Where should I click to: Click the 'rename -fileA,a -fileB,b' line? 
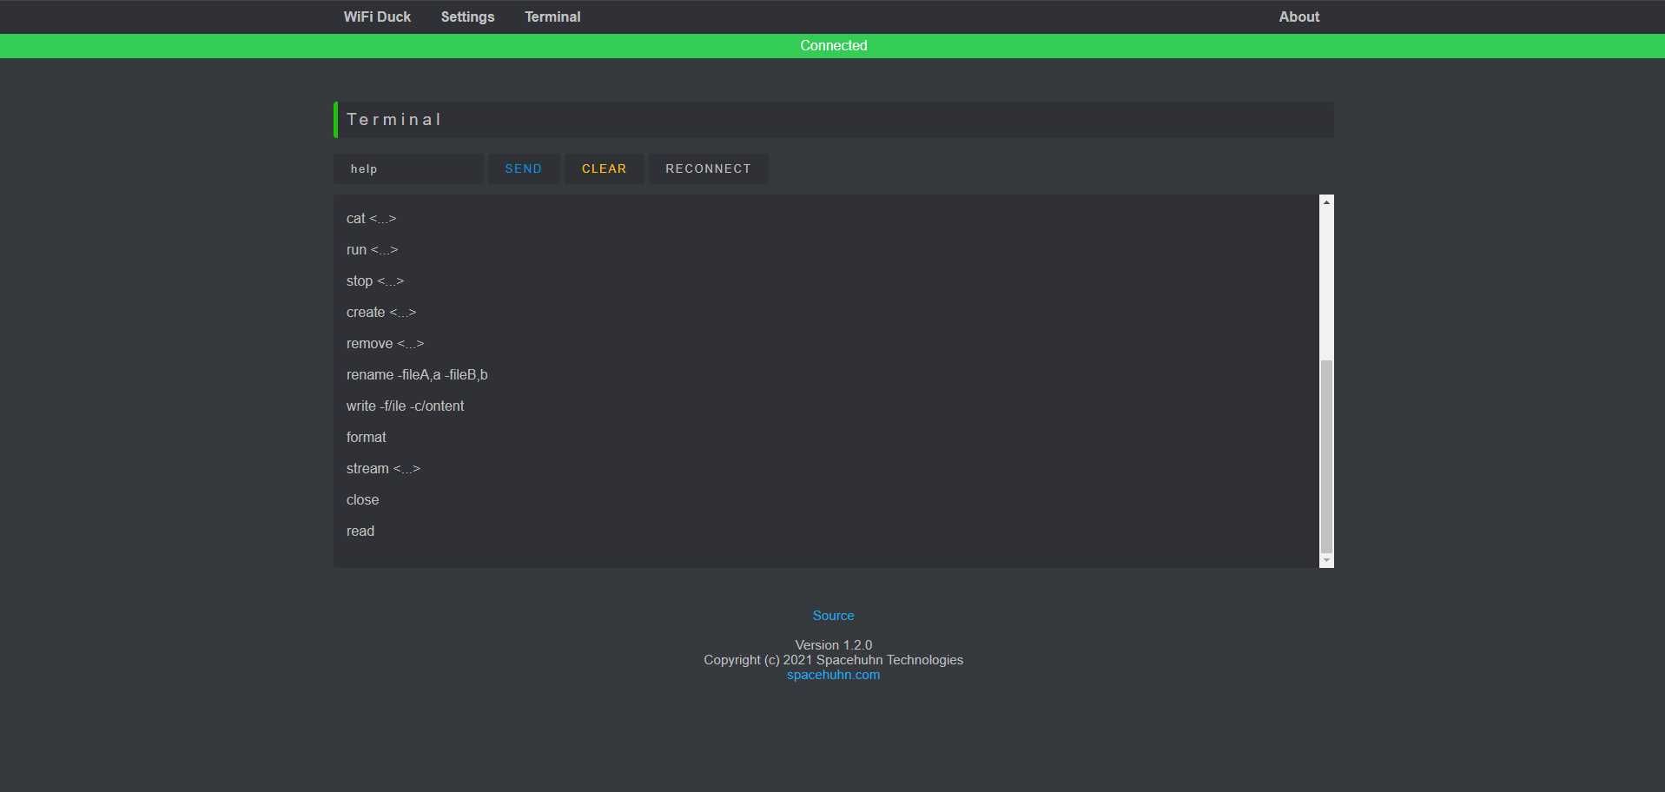click(x=417, y=375)
